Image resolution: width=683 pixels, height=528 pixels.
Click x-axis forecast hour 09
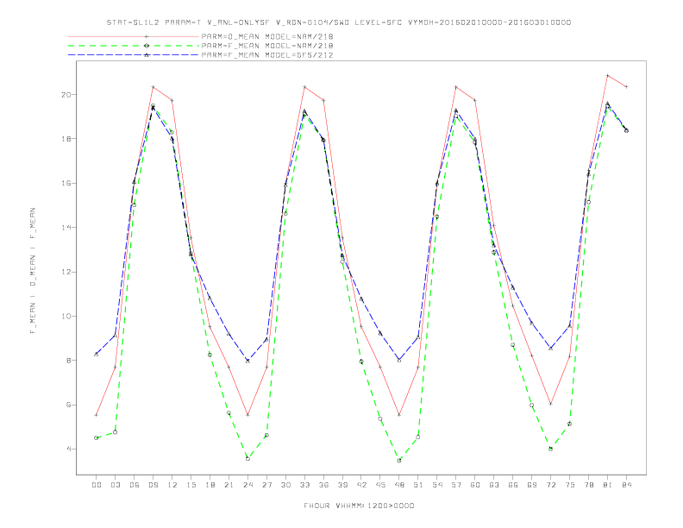(153, 485)
